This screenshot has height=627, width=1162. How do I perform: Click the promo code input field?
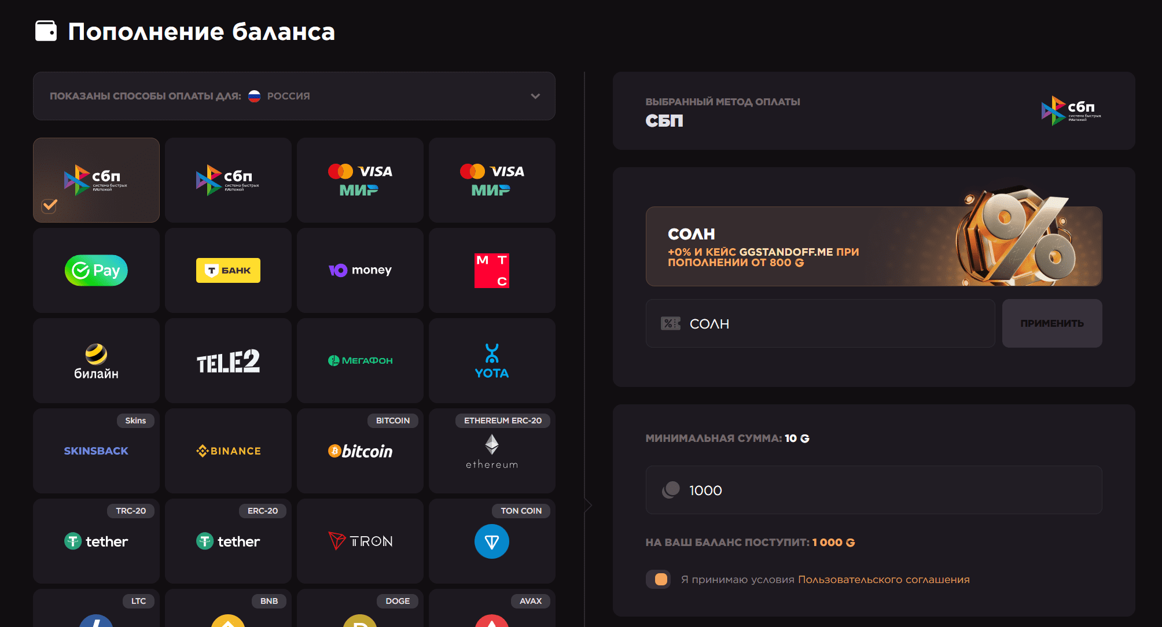[821, 323]
